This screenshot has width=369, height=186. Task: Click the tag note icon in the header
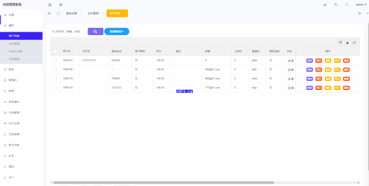click(336, 5)
